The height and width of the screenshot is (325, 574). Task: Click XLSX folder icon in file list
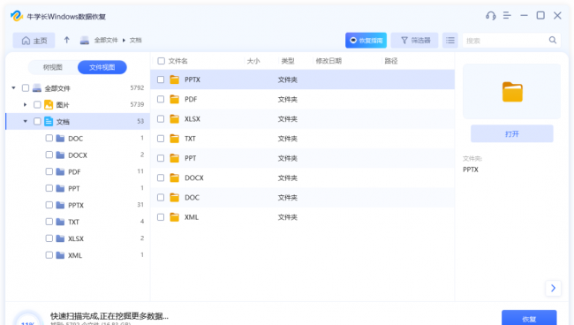[x=175, y=119]
